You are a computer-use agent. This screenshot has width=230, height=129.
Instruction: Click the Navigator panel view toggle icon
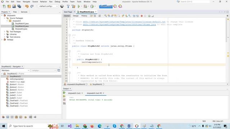tap(59, 71)
